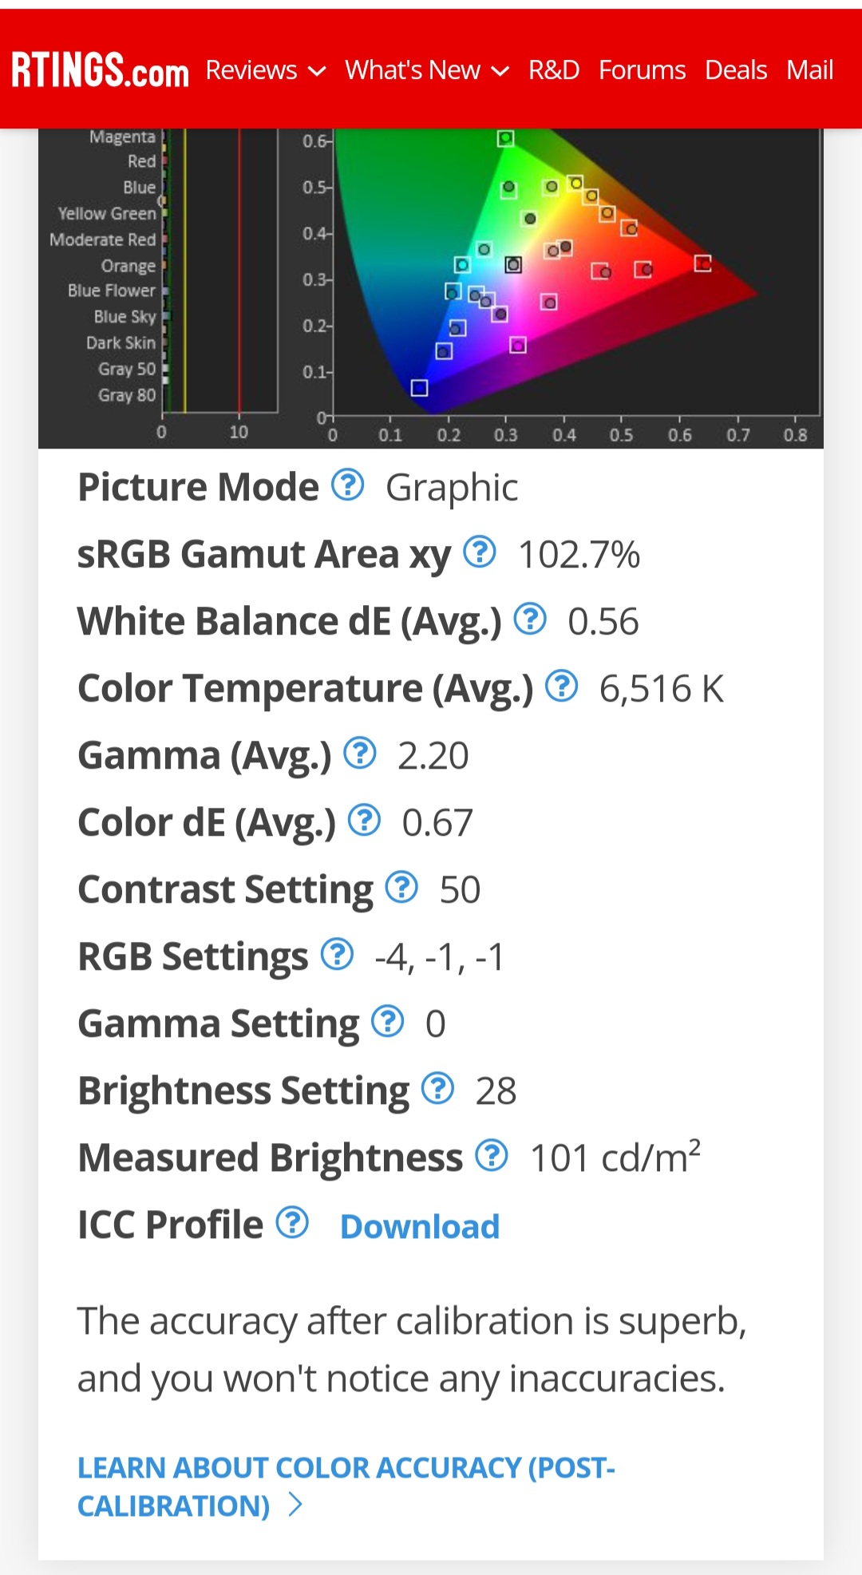Open the sRGB Gamut Area xy help tooltip
The width and height of the screenshot is (862, 1575).
(x=480, y=551)
